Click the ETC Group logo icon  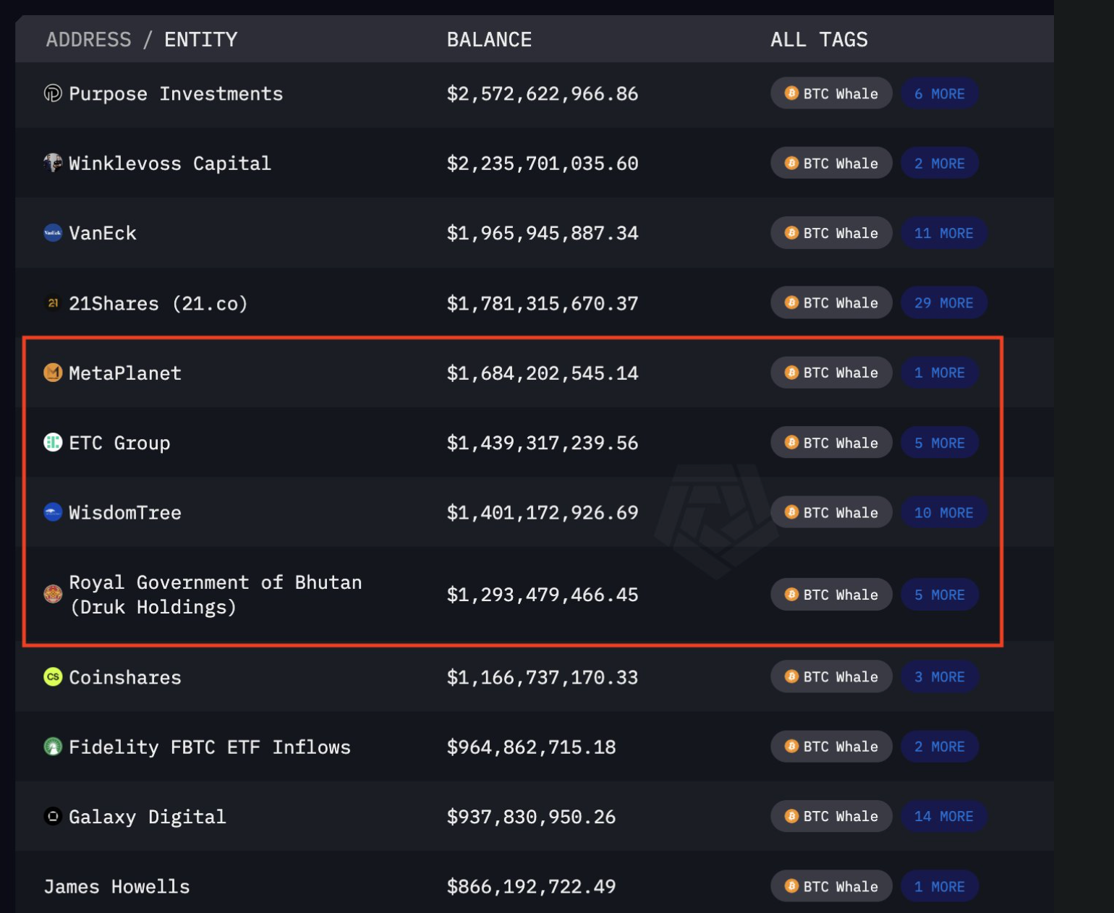(53, 442)
